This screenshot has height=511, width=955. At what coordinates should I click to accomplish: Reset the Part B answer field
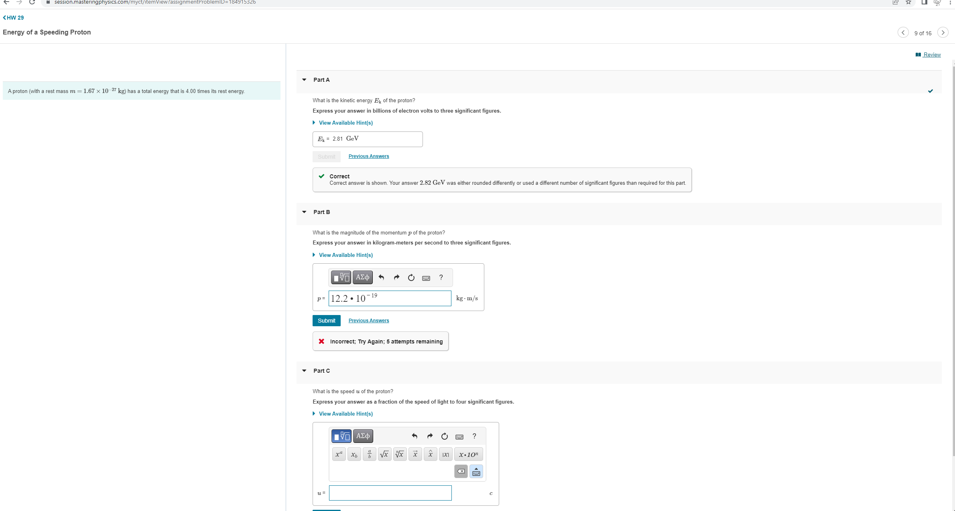click(411, 277)
